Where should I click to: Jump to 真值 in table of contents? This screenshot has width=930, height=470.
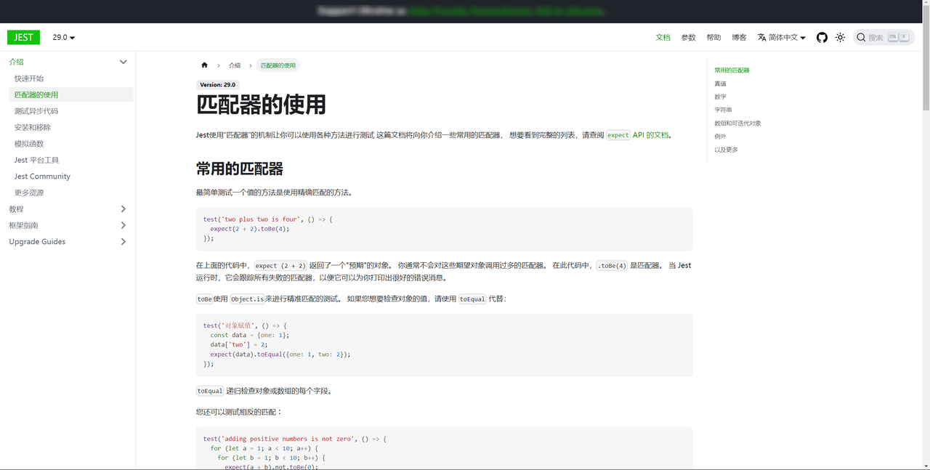720,84
